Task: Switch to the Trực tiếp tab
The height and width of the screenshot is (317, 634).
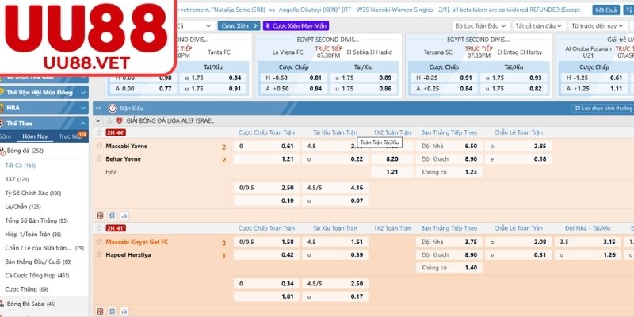Action: pyautogui.click(x=72, y=136)
